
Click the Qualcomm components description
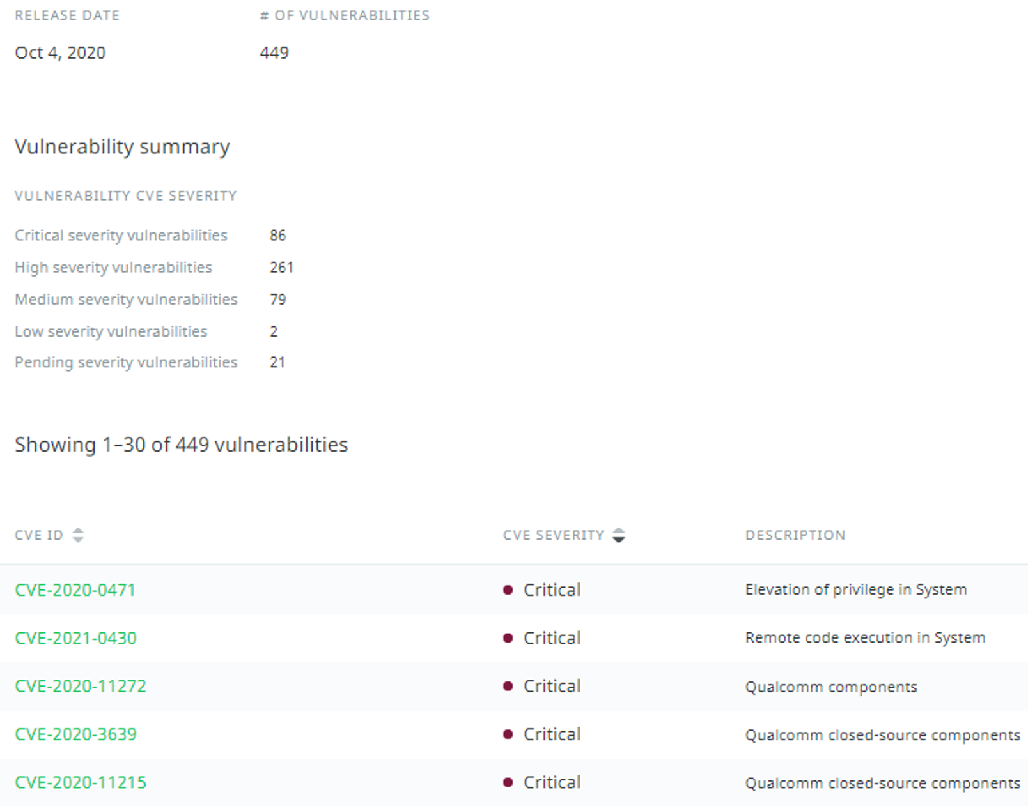[x=831, y=687]
